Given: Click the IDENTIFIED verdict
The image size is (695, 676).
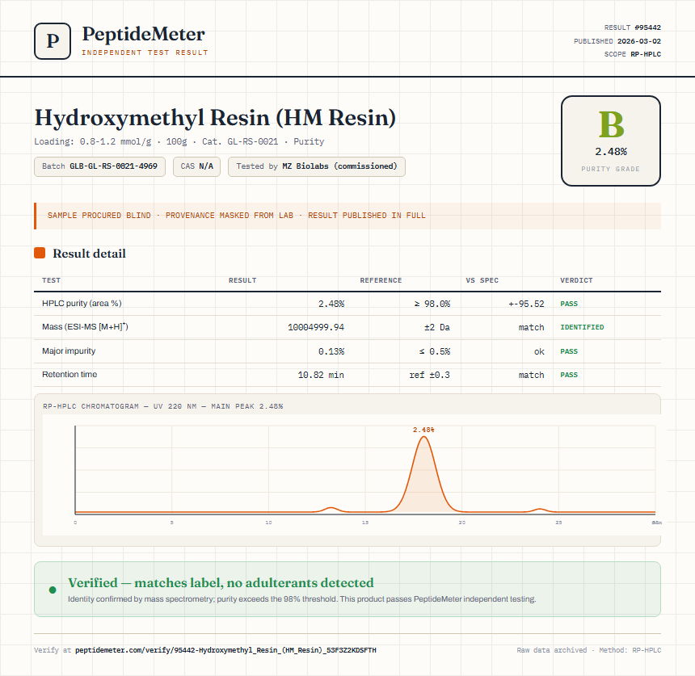Looking at the screenshot, I should [582, 327].
